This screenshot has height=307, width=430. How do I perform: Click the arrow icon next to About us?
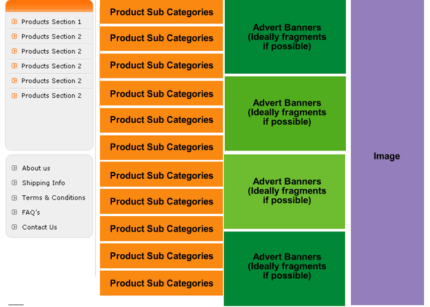click(15, 168)
